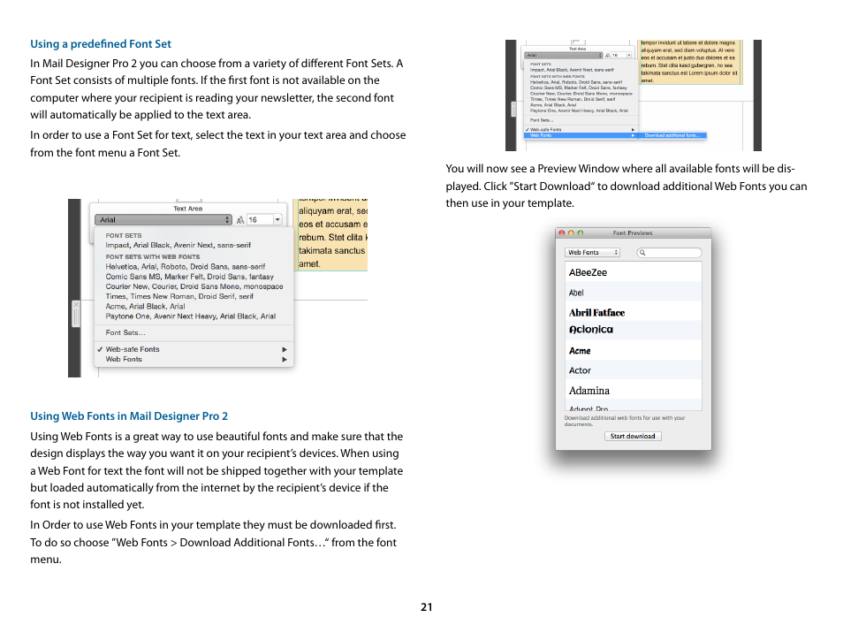
Task: Select the Abril Fatface font row
Action: pos(634,312)
